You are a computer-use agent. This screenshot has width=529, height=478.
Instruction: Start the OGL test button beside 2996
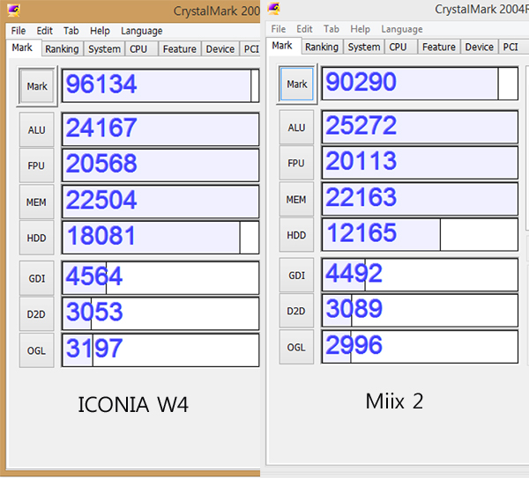pos(296,347)
